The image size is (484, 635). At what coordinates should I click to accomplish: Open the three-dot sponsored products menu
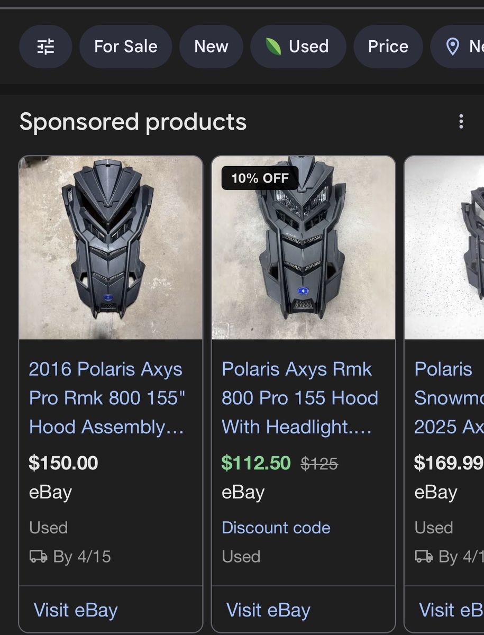pyautogui.click(x=461, y=122)
